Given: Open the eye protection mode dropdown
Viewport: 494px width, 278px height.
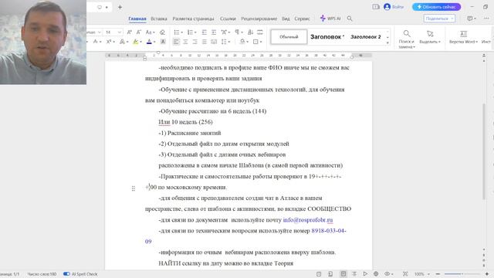Looking at the screenshot, I should pyautogui.click(x=393, y=274).
